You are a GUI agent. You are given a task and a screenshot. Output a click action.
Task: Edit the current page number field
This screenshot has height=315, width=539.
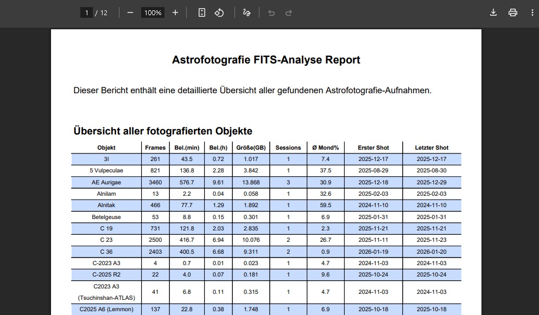(x=87, y=12)
